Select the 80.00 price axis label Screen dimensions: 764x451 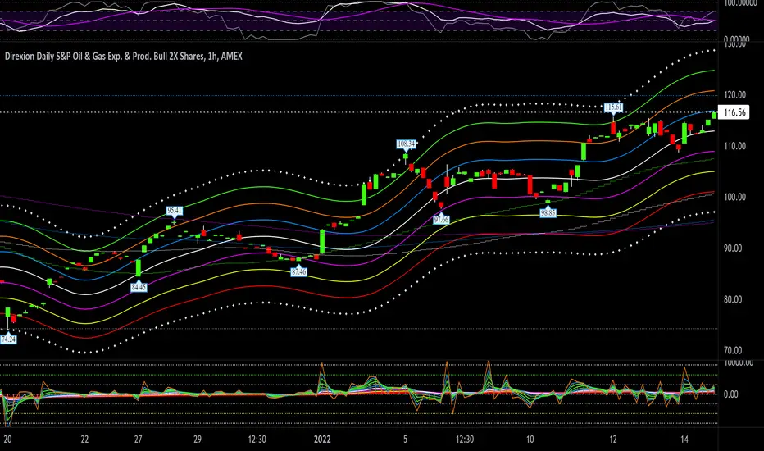point(733,299)
